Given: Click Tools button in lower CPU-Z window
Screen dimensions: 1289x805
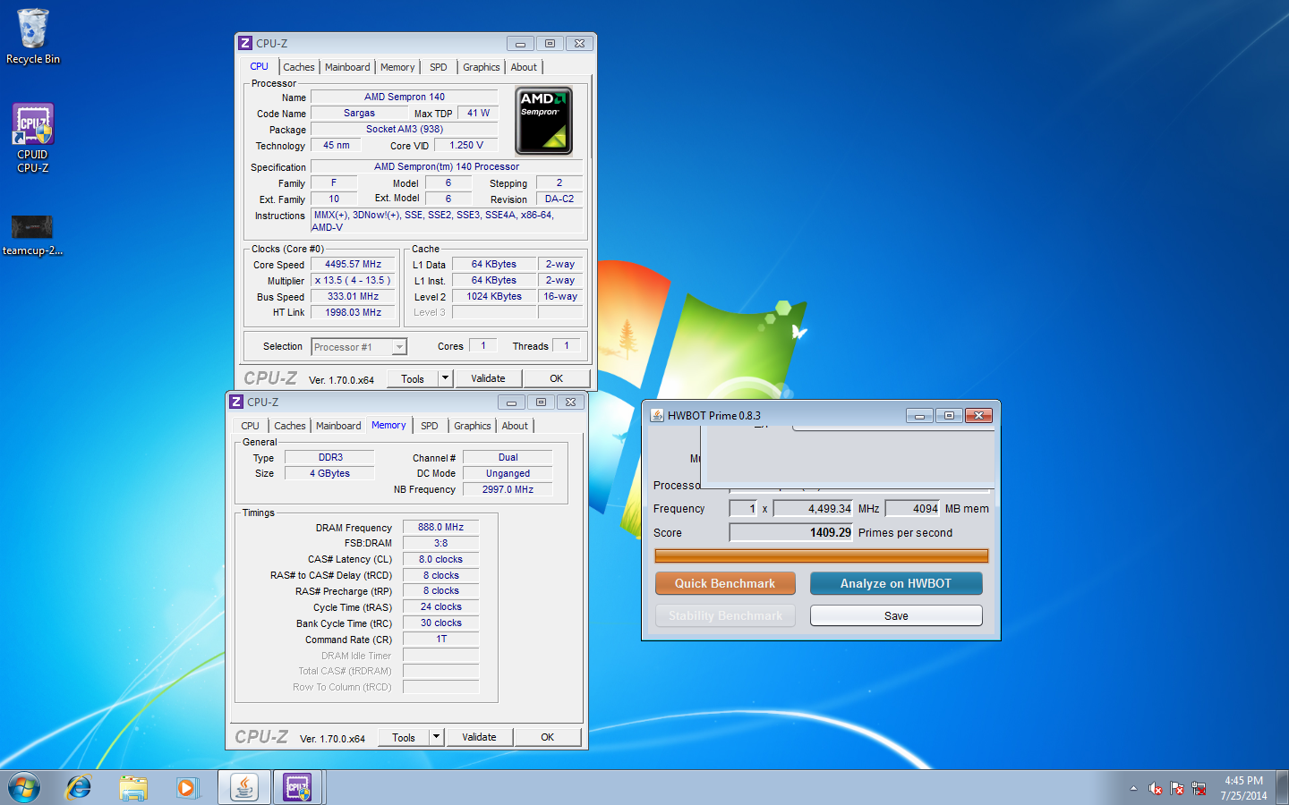Looking at the screenshot, I should point(404,738).
